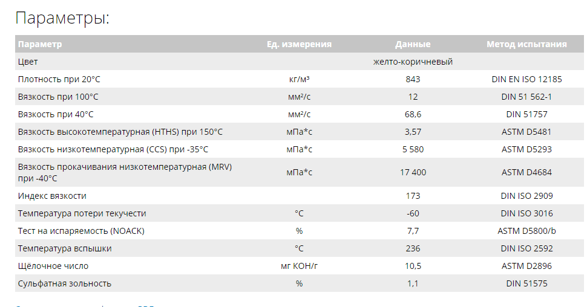Click the 'Параметры:' section heading
The width and height of the screenshot is (587, 307).
(62, 18)
